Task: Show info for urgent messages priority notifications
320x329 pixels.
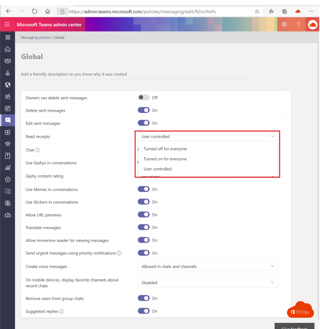Action: (x=119, y=253)
